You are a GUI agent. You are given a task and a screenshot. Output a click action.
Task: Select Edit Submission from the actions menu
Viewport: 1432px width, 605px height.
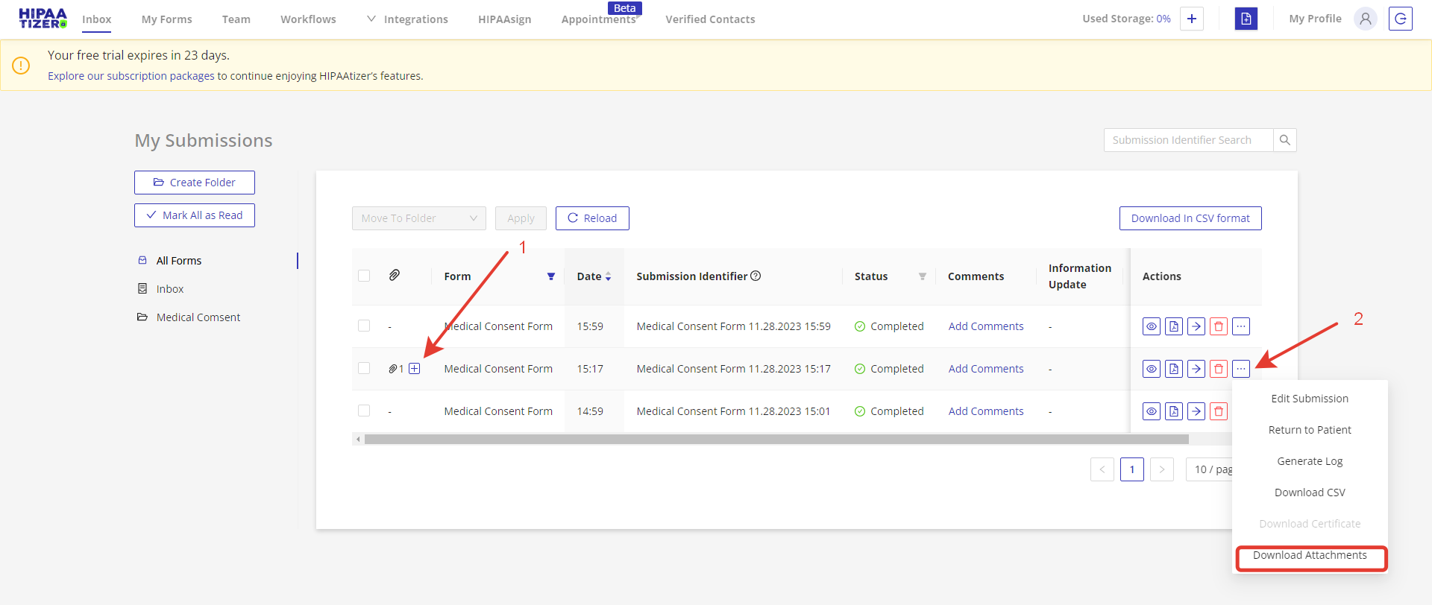pos(1310,399)
